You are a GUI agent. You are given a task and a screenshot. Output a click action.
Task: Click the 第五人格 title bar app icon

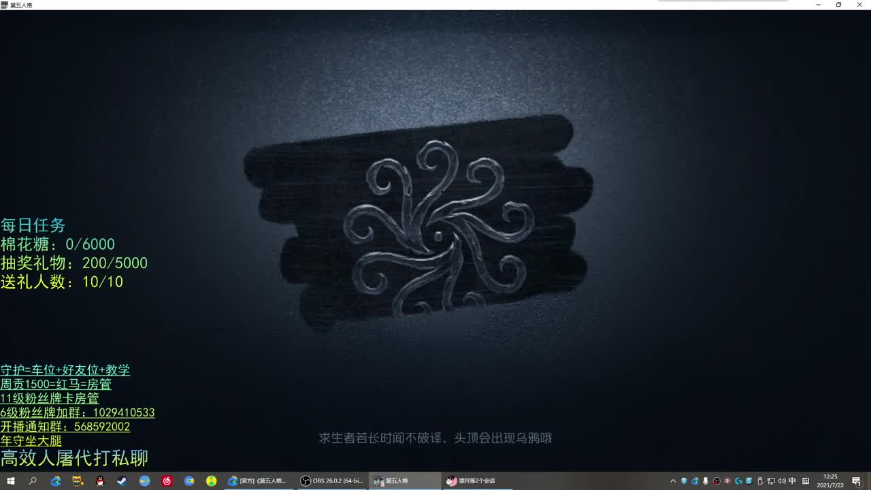[x=4, y=5]
